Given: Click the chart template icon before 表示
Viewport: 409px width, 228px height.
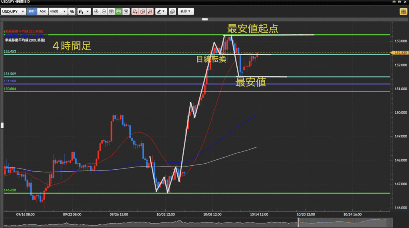Looking at the screenshot, I should click(172, 12).
